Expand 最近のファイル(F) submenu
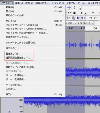Screen dimensions: 100x113 (x=35, y=15)
